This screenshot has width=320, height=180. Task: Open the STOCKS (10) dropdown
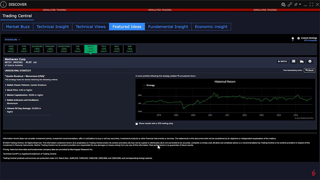[x=12, y=40]
